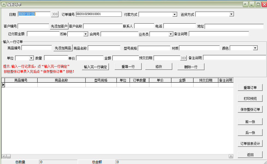
Task: Click the window system menu icon
Action: (x=4, y=4)
